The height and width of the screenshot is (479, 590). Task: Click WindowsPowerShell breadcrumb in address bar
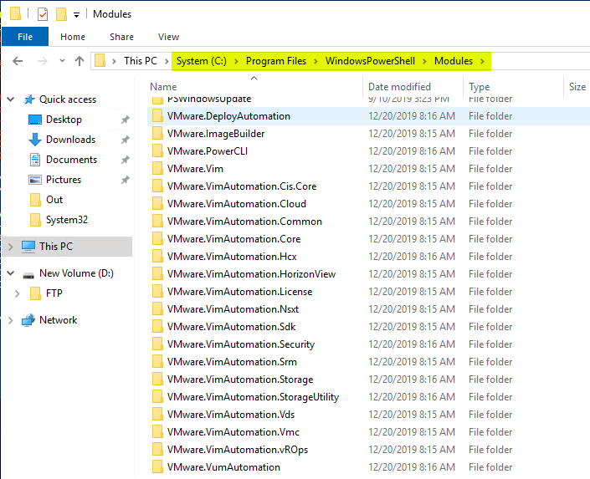tap(370, 61)
